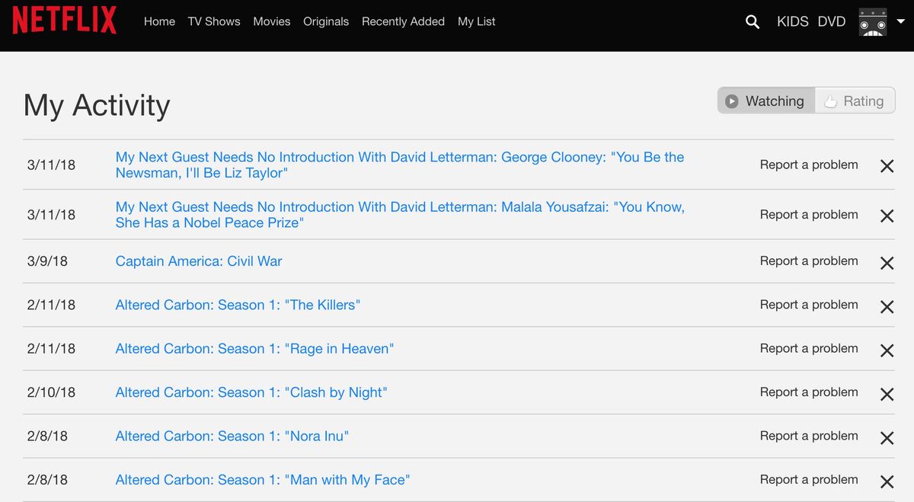The image size is (914, 502).
Task: Navigate to Originals
Action: pyautogui.click(x=326, y=21)
